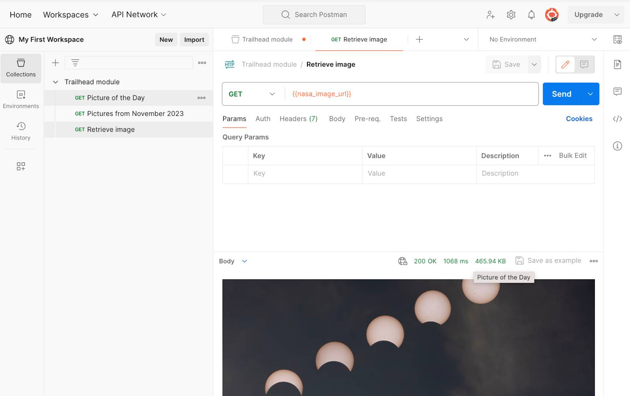Click the New button

(166, 39)
